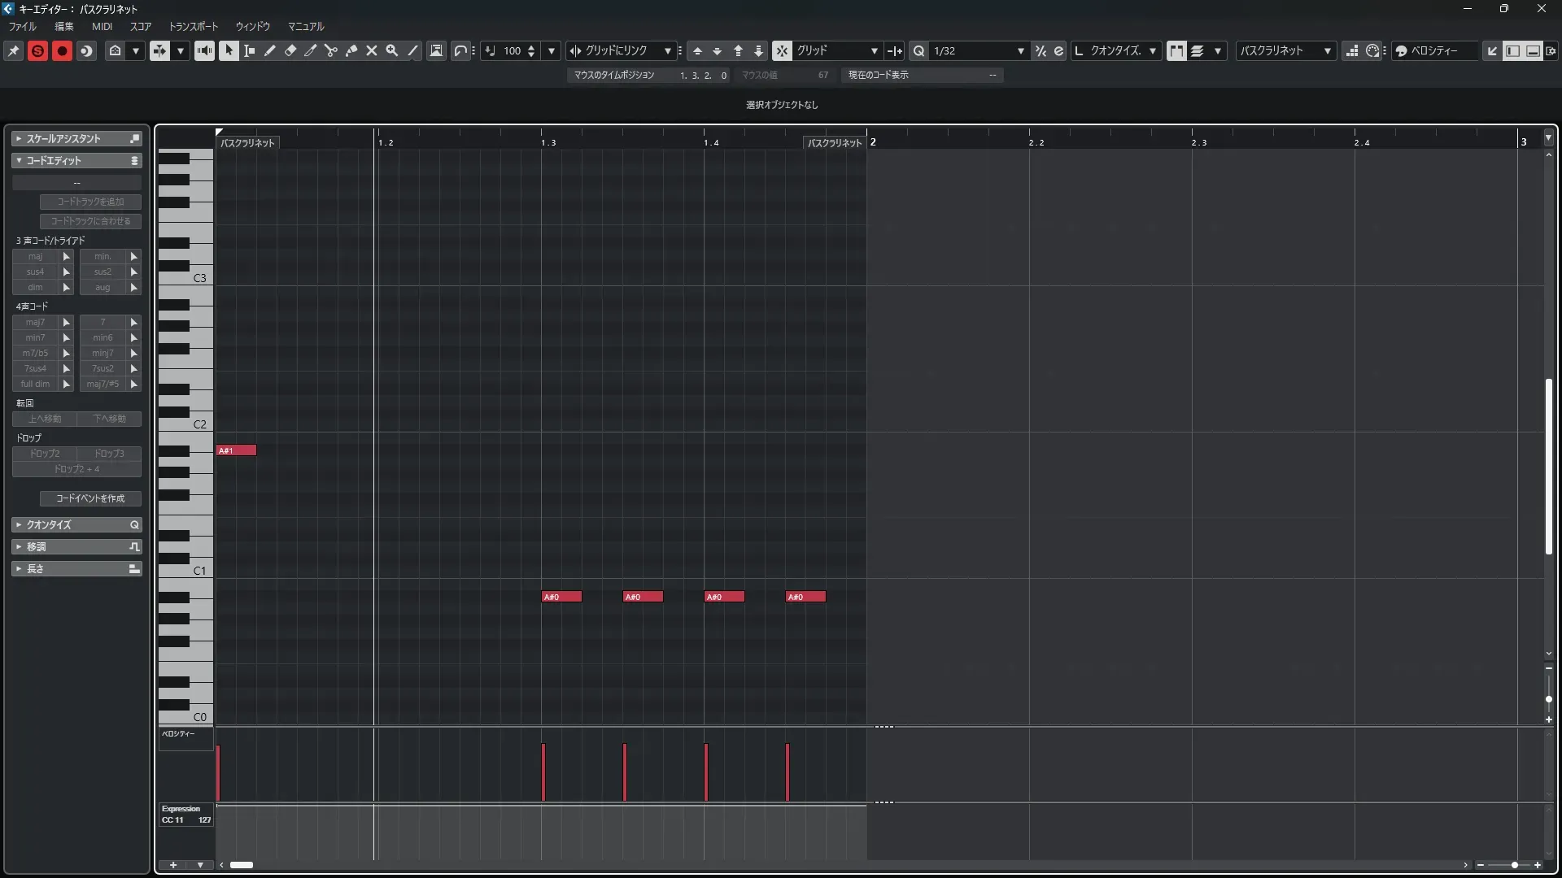The width and height of the screenshot is (1562, 878).
Task: Select the Line tool
Action: click(413, 50)
